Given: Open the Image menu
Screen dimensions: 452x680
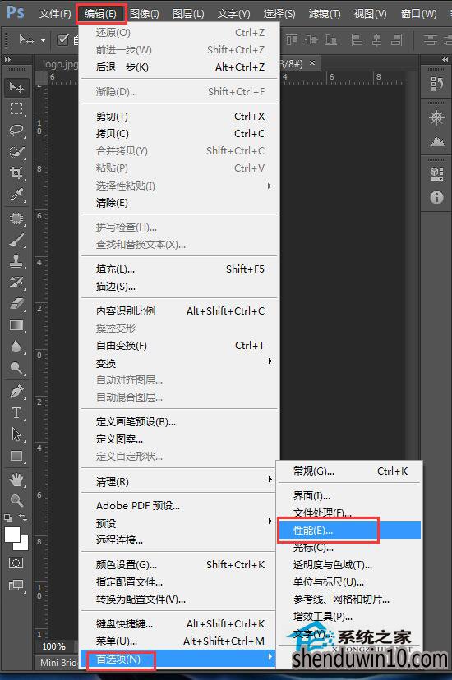Looking at the screenshot, I should click(144, 14).
